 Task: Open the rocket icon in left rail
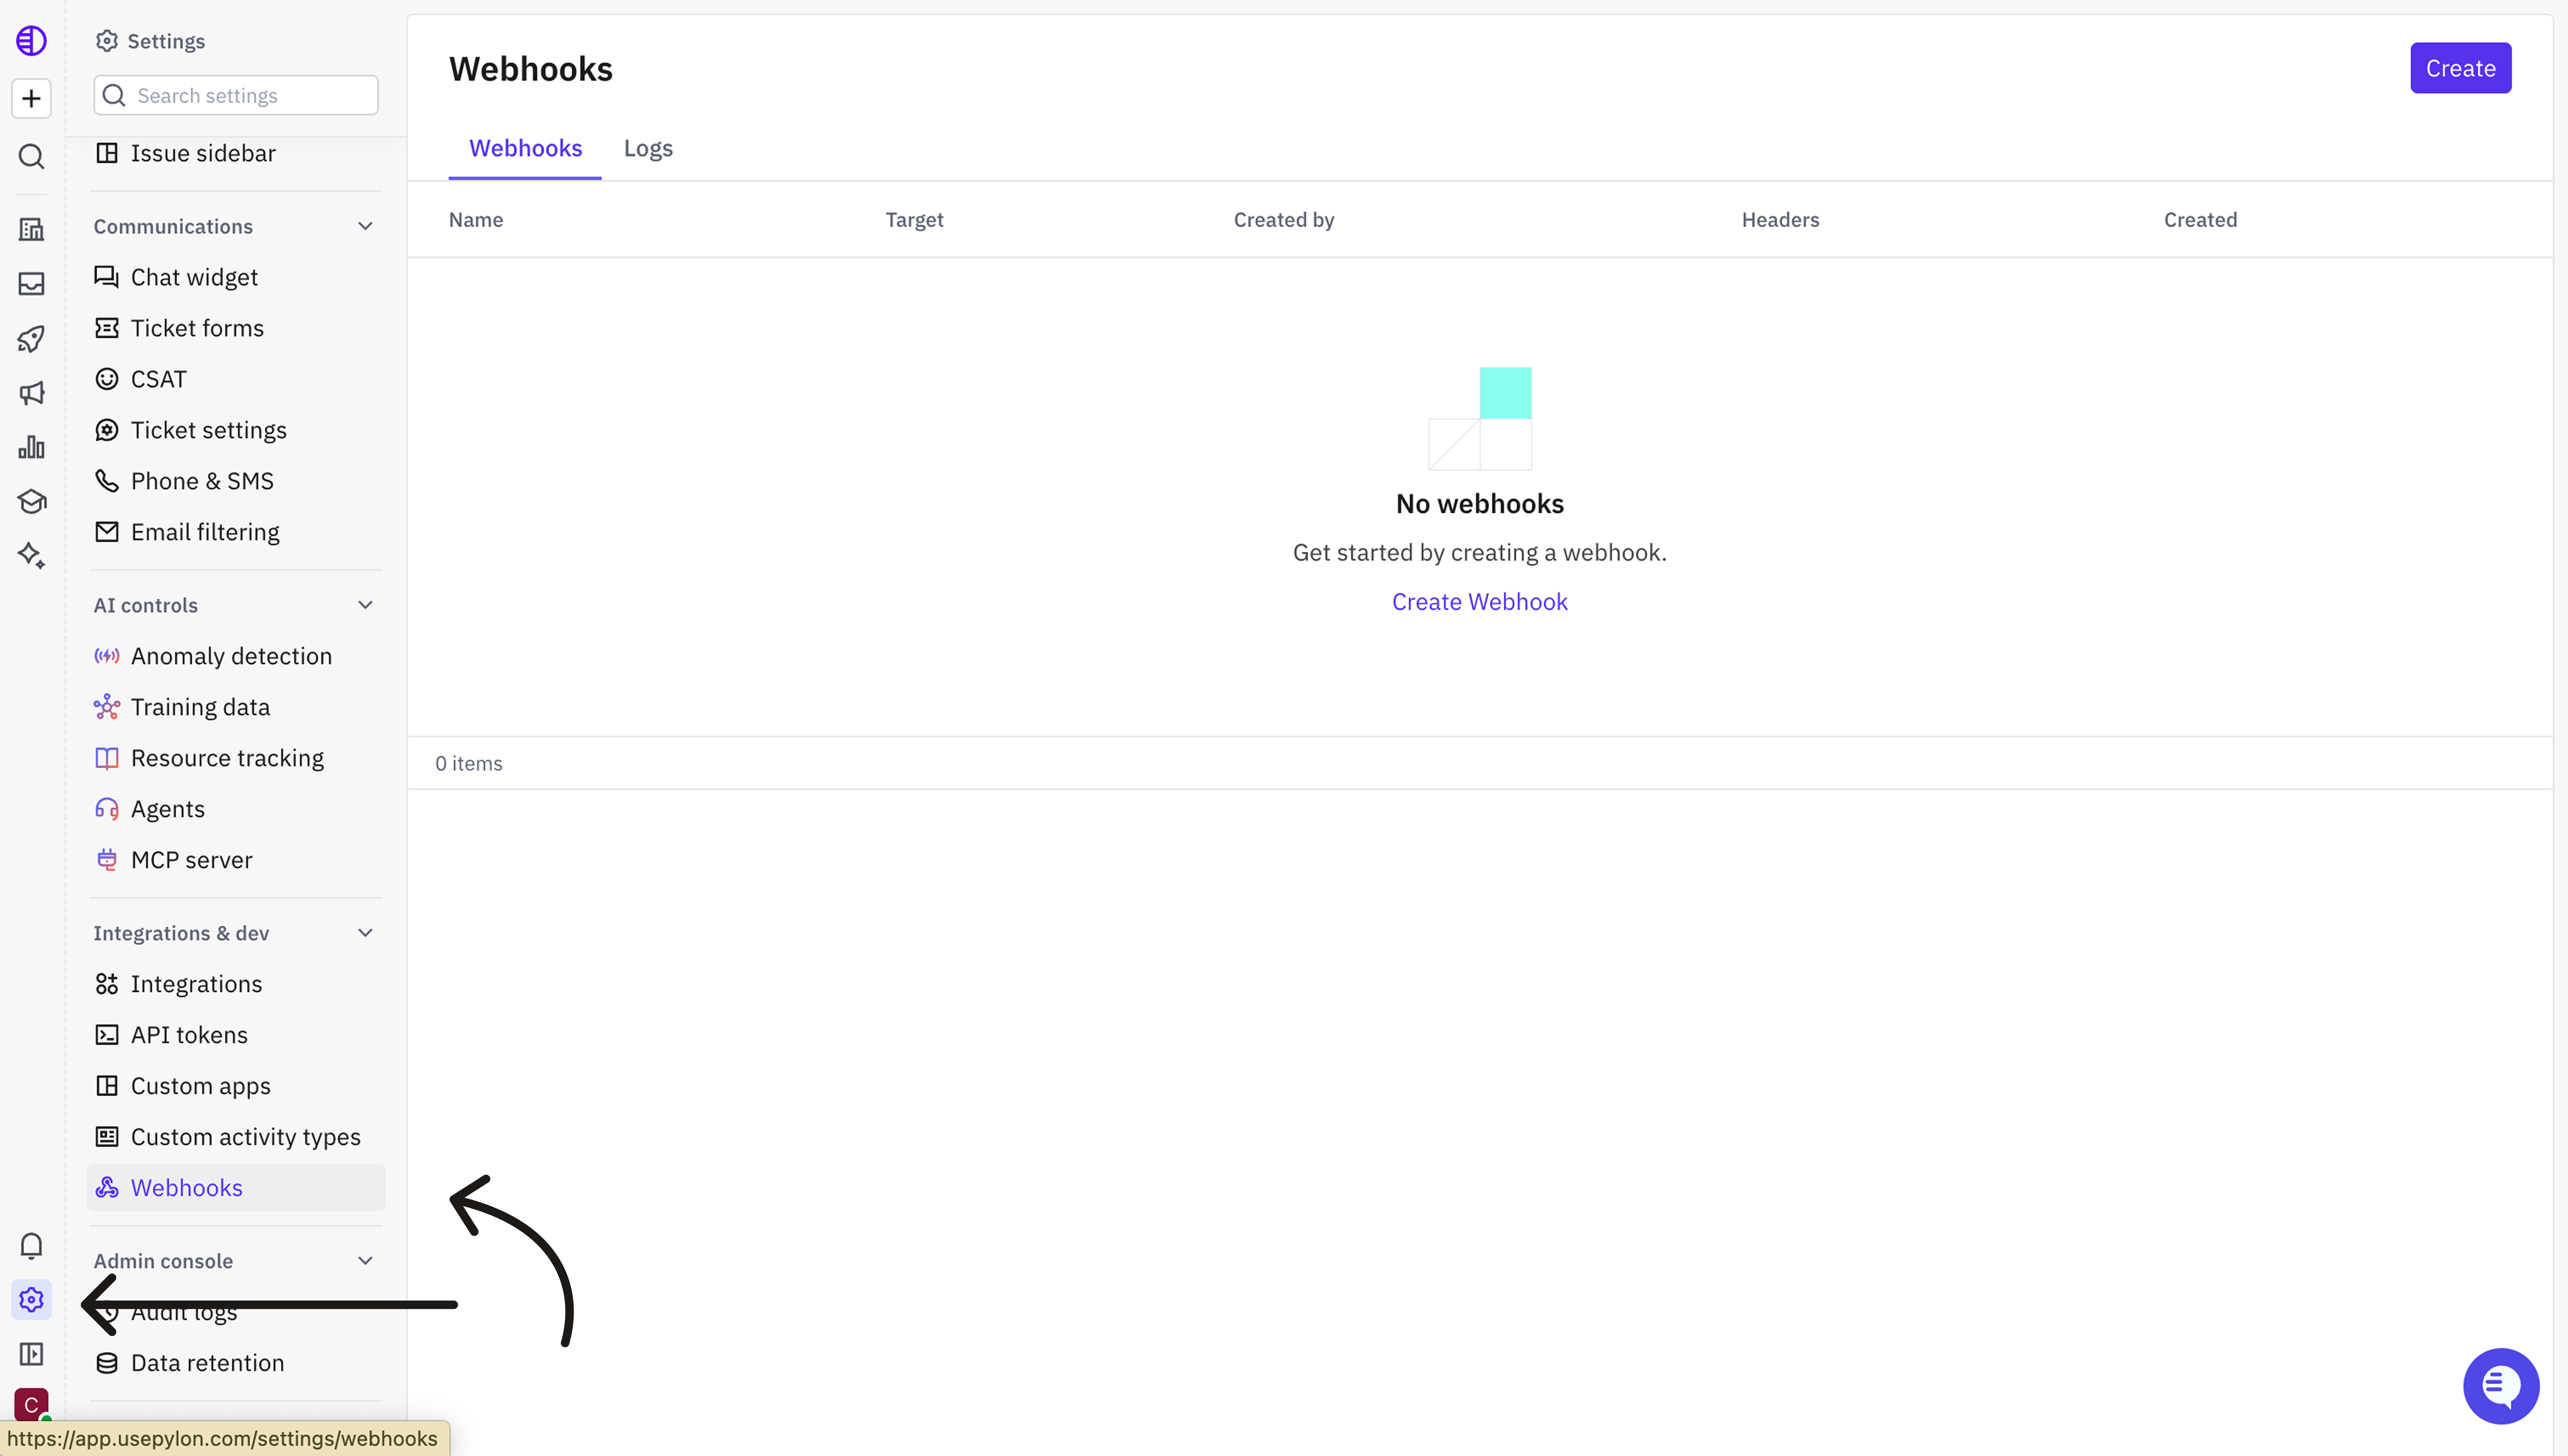click(31, 339)
